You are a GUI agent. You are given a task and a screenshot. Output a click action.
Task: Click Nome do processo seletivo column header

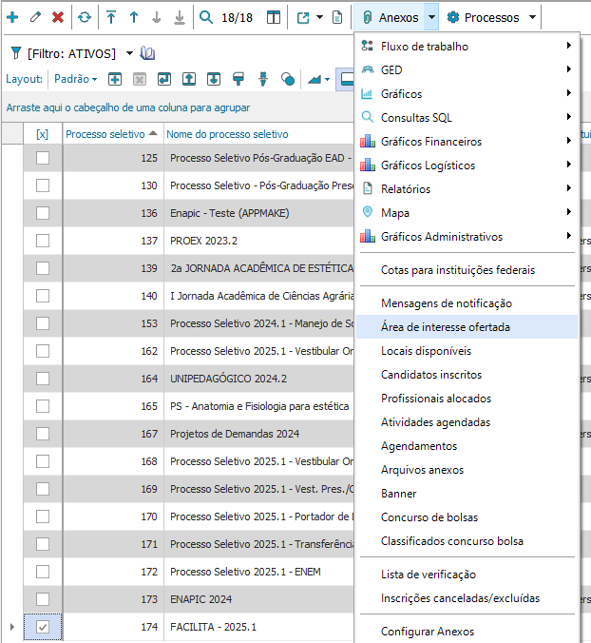(258, 134)
